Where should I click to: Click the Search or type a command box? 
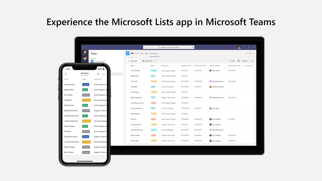click(x=169, y=47)
